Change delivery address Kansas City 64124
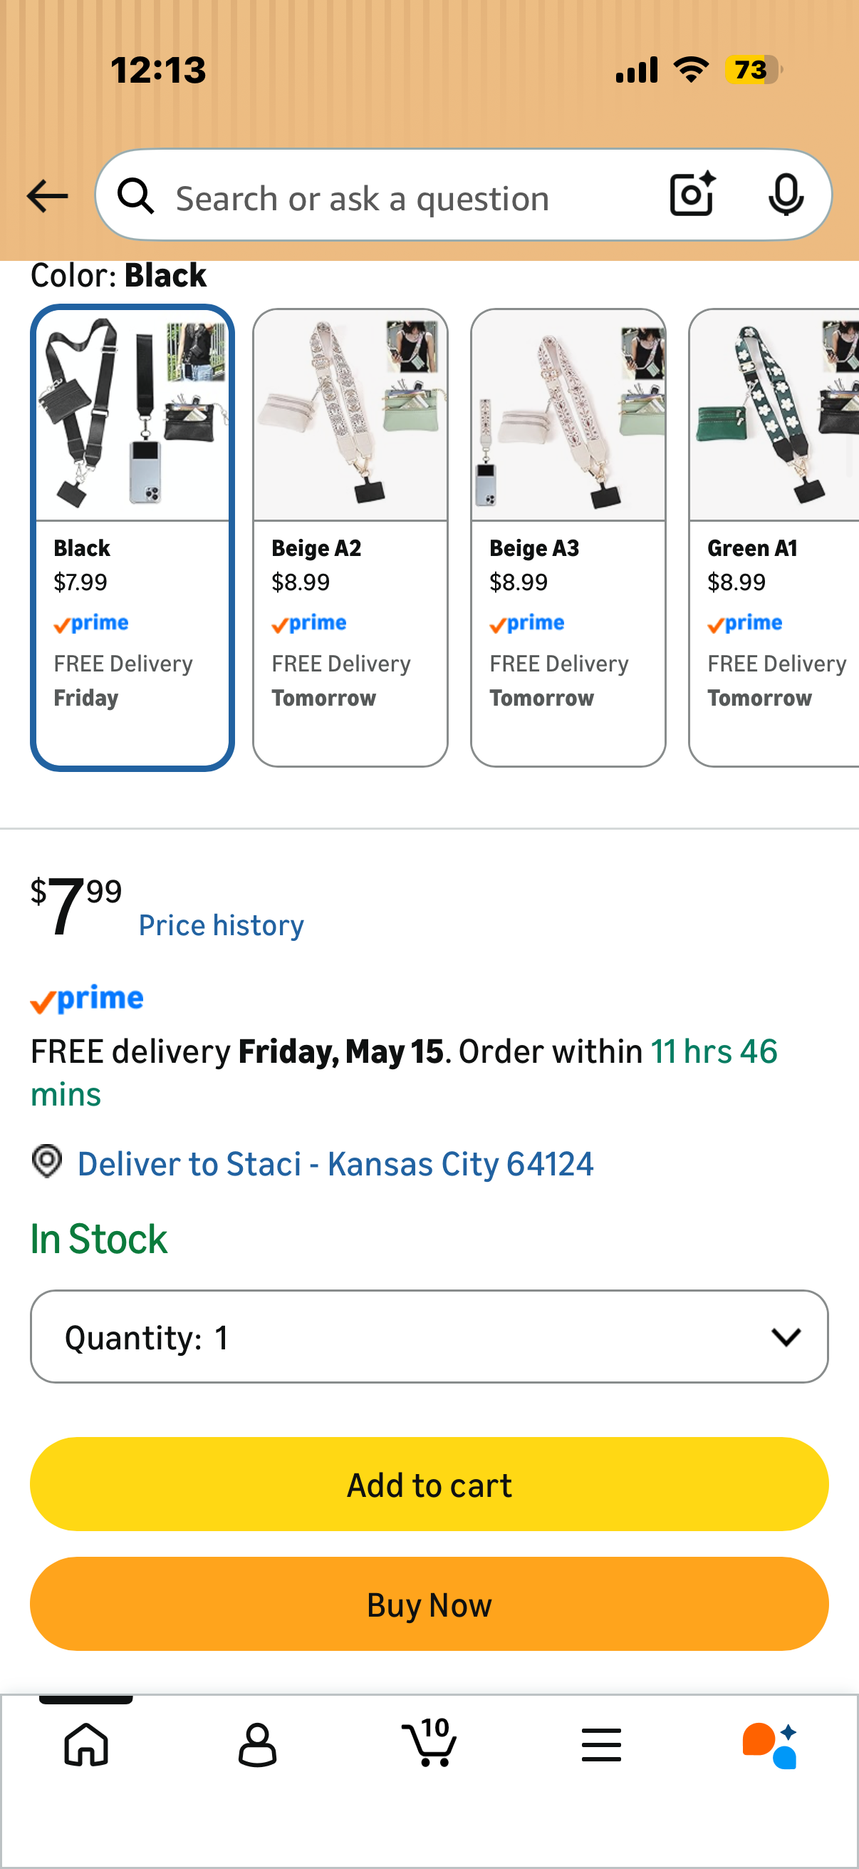The width and height of the screenshot is (859, 1869). [335, 1164]
